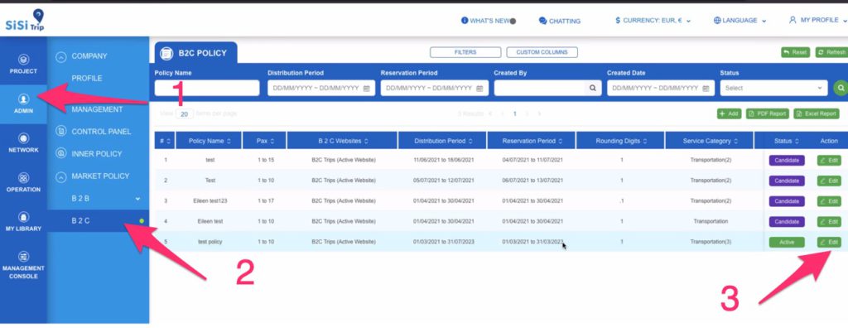This screenshot has width=848, height=328.
Task: Open the Operation sidebar section
Action: (23, 183)
